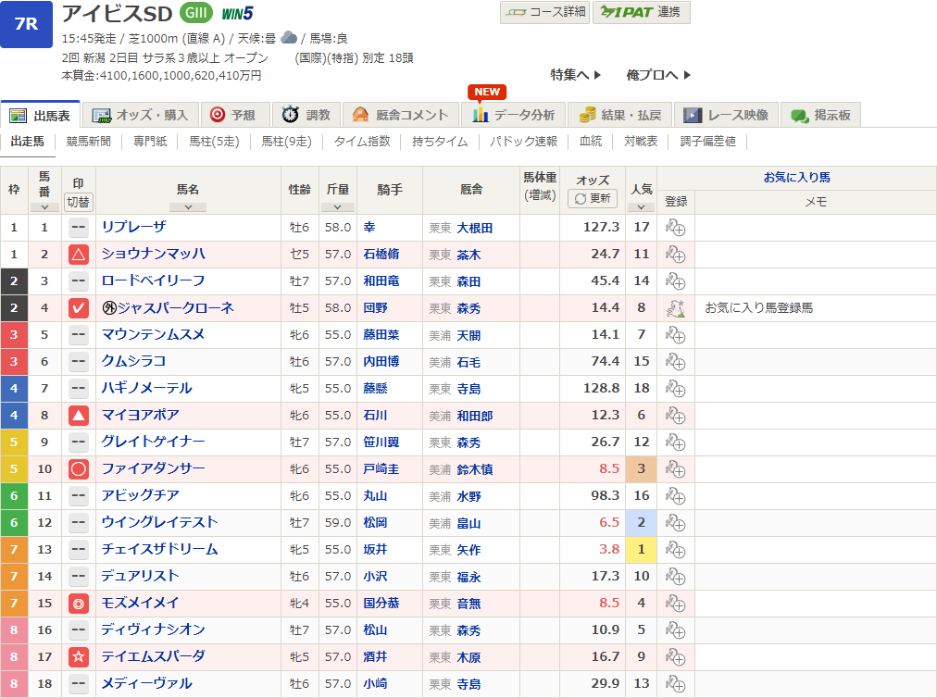
Task: Click the 切替 toggle under 印 column
Action: click(79, 202)
